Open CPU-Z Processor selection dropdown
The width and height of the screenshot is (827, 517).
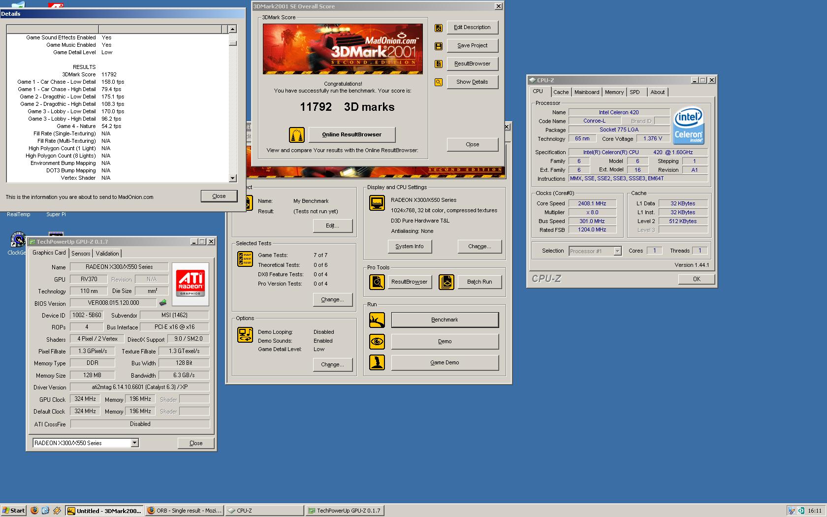point(617,251)
